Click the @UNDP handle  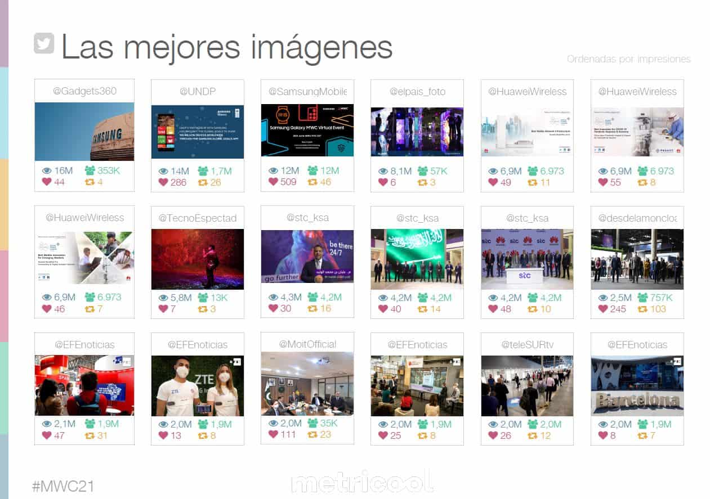pos(198,91)
